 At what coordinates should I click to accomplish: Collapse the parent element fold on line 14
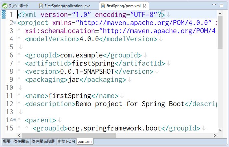coord(15,120)
